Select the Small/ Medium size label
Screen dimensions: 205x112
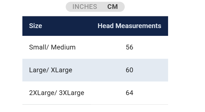click(52, 47)
